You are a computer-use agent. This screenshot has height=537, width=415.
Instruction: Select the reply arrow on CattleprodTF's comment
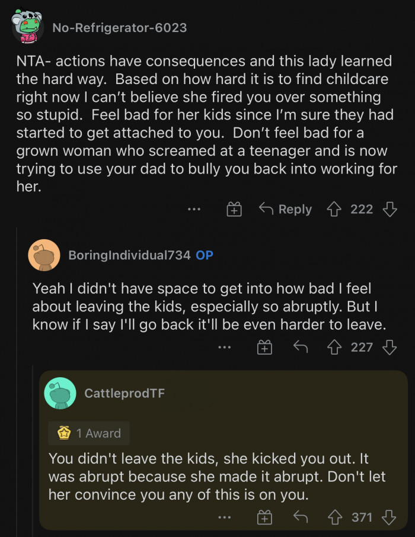coord(300,517)
